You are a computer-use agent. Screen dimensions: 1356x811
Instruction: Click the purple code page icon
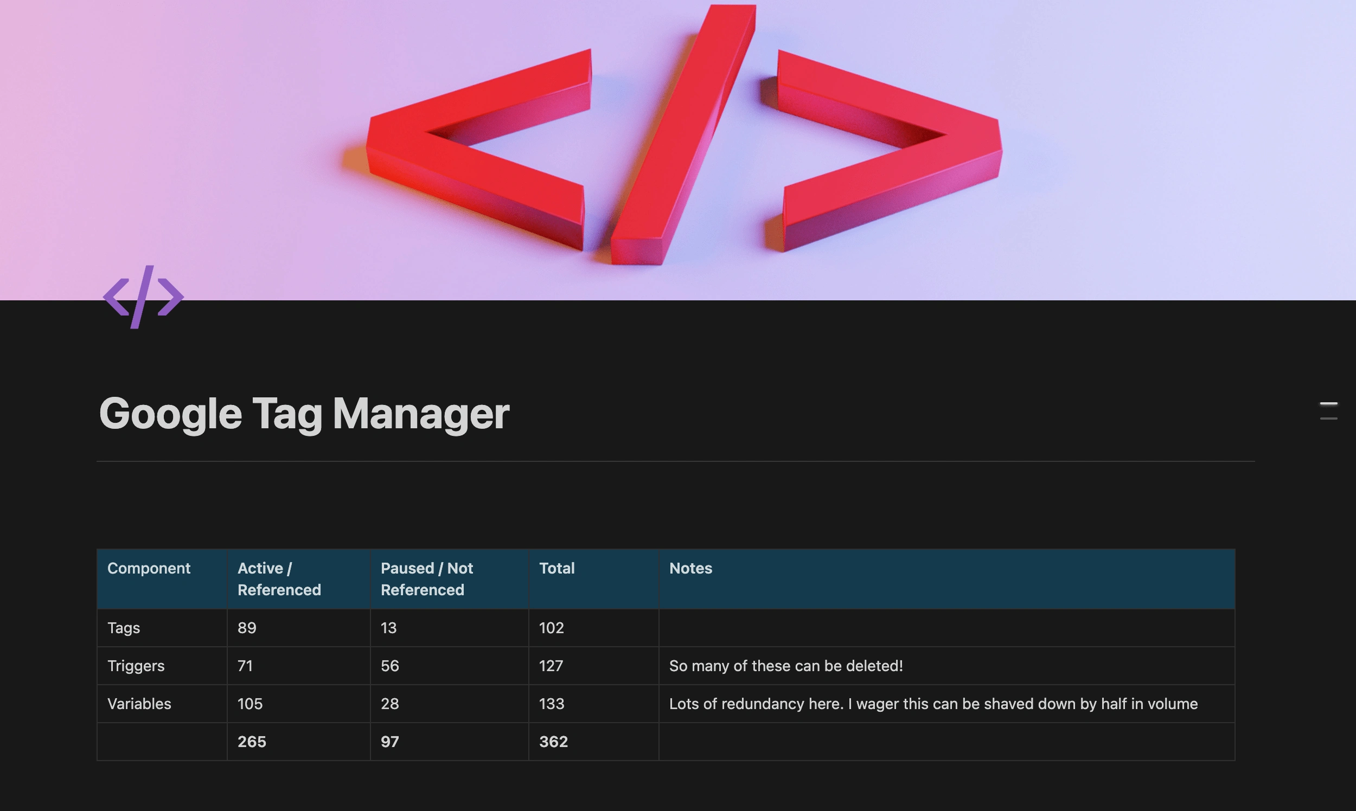[x=143, y=297]
